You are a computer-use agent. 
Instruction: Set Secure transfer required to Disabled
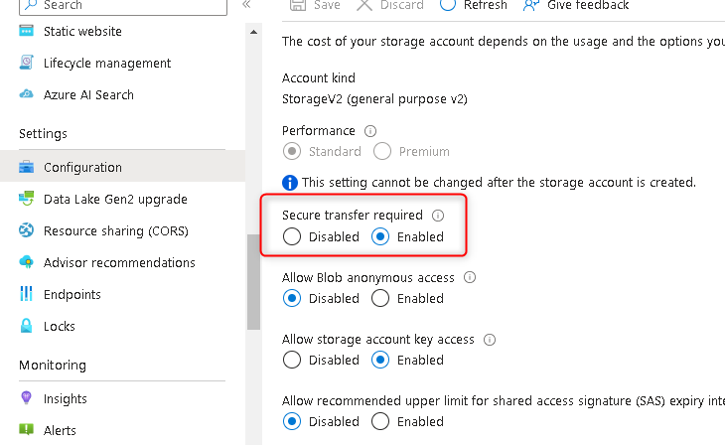click(292, 237)
